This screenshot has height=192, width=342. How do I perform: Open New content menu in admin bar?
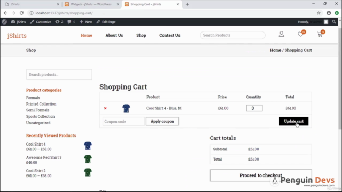(86, 22)
